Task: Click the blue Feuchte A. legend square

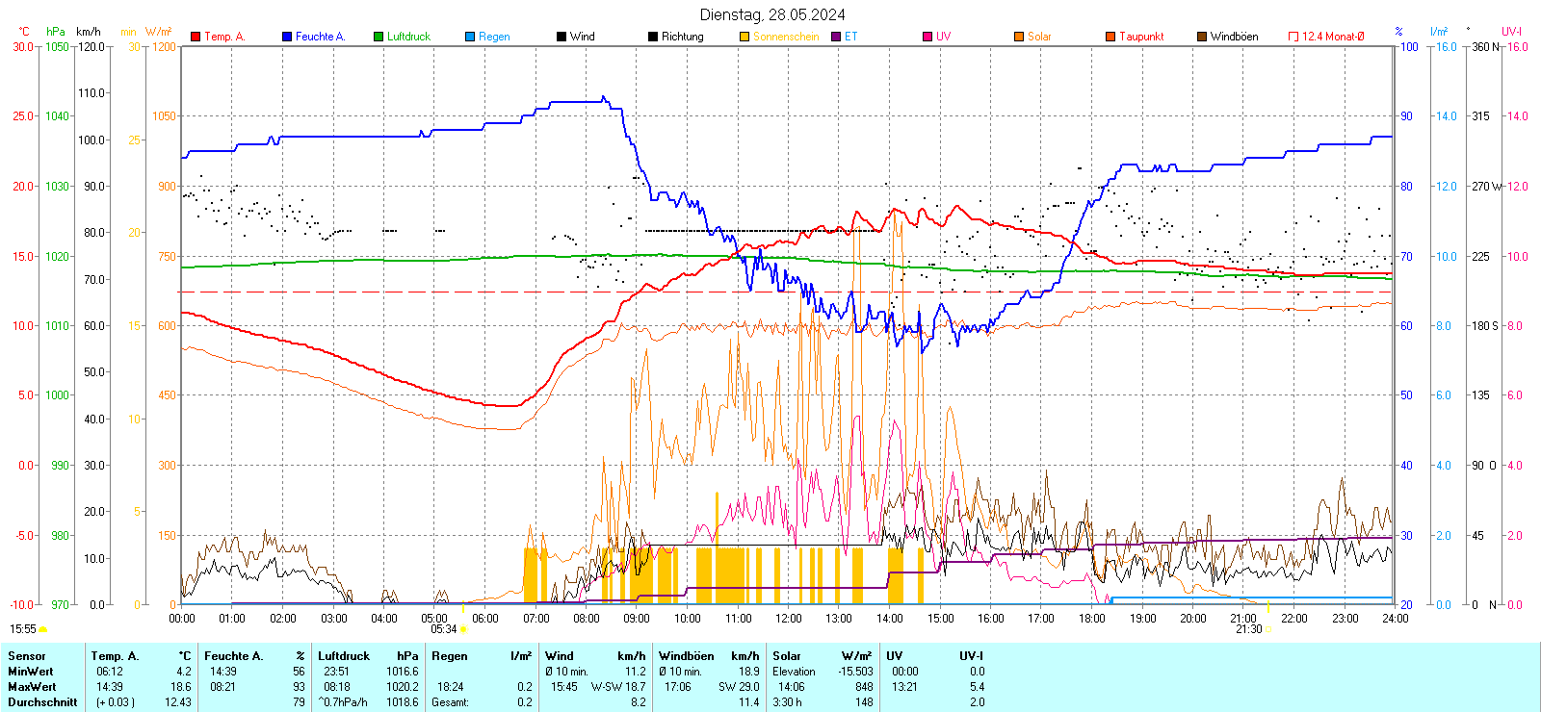Action: (287, 37)
